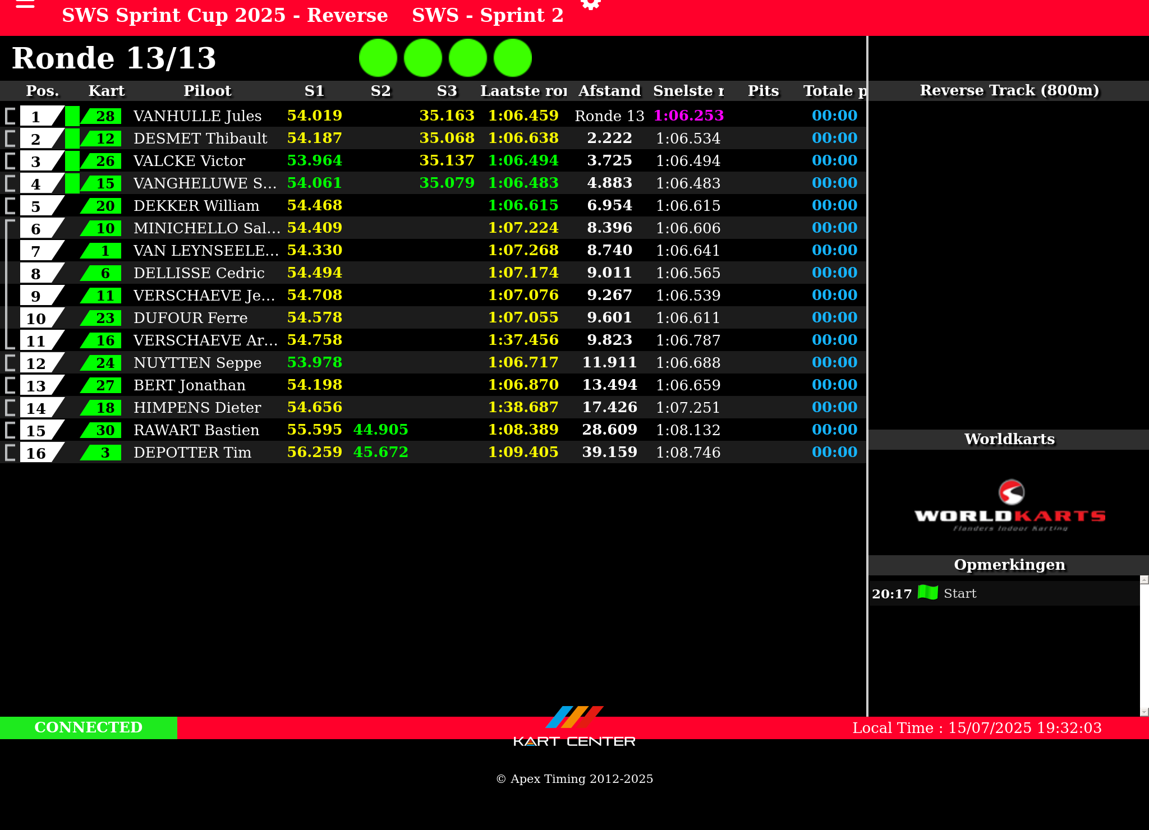1149x830 pixels.
Task: Click kart number 28 badge
Action: pyautogui.click(x=104, y=116)
